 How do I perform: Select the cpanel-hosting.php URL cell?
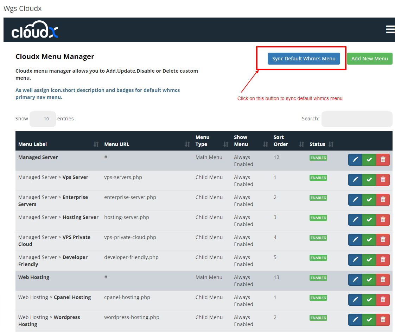[x=127, y=297]
